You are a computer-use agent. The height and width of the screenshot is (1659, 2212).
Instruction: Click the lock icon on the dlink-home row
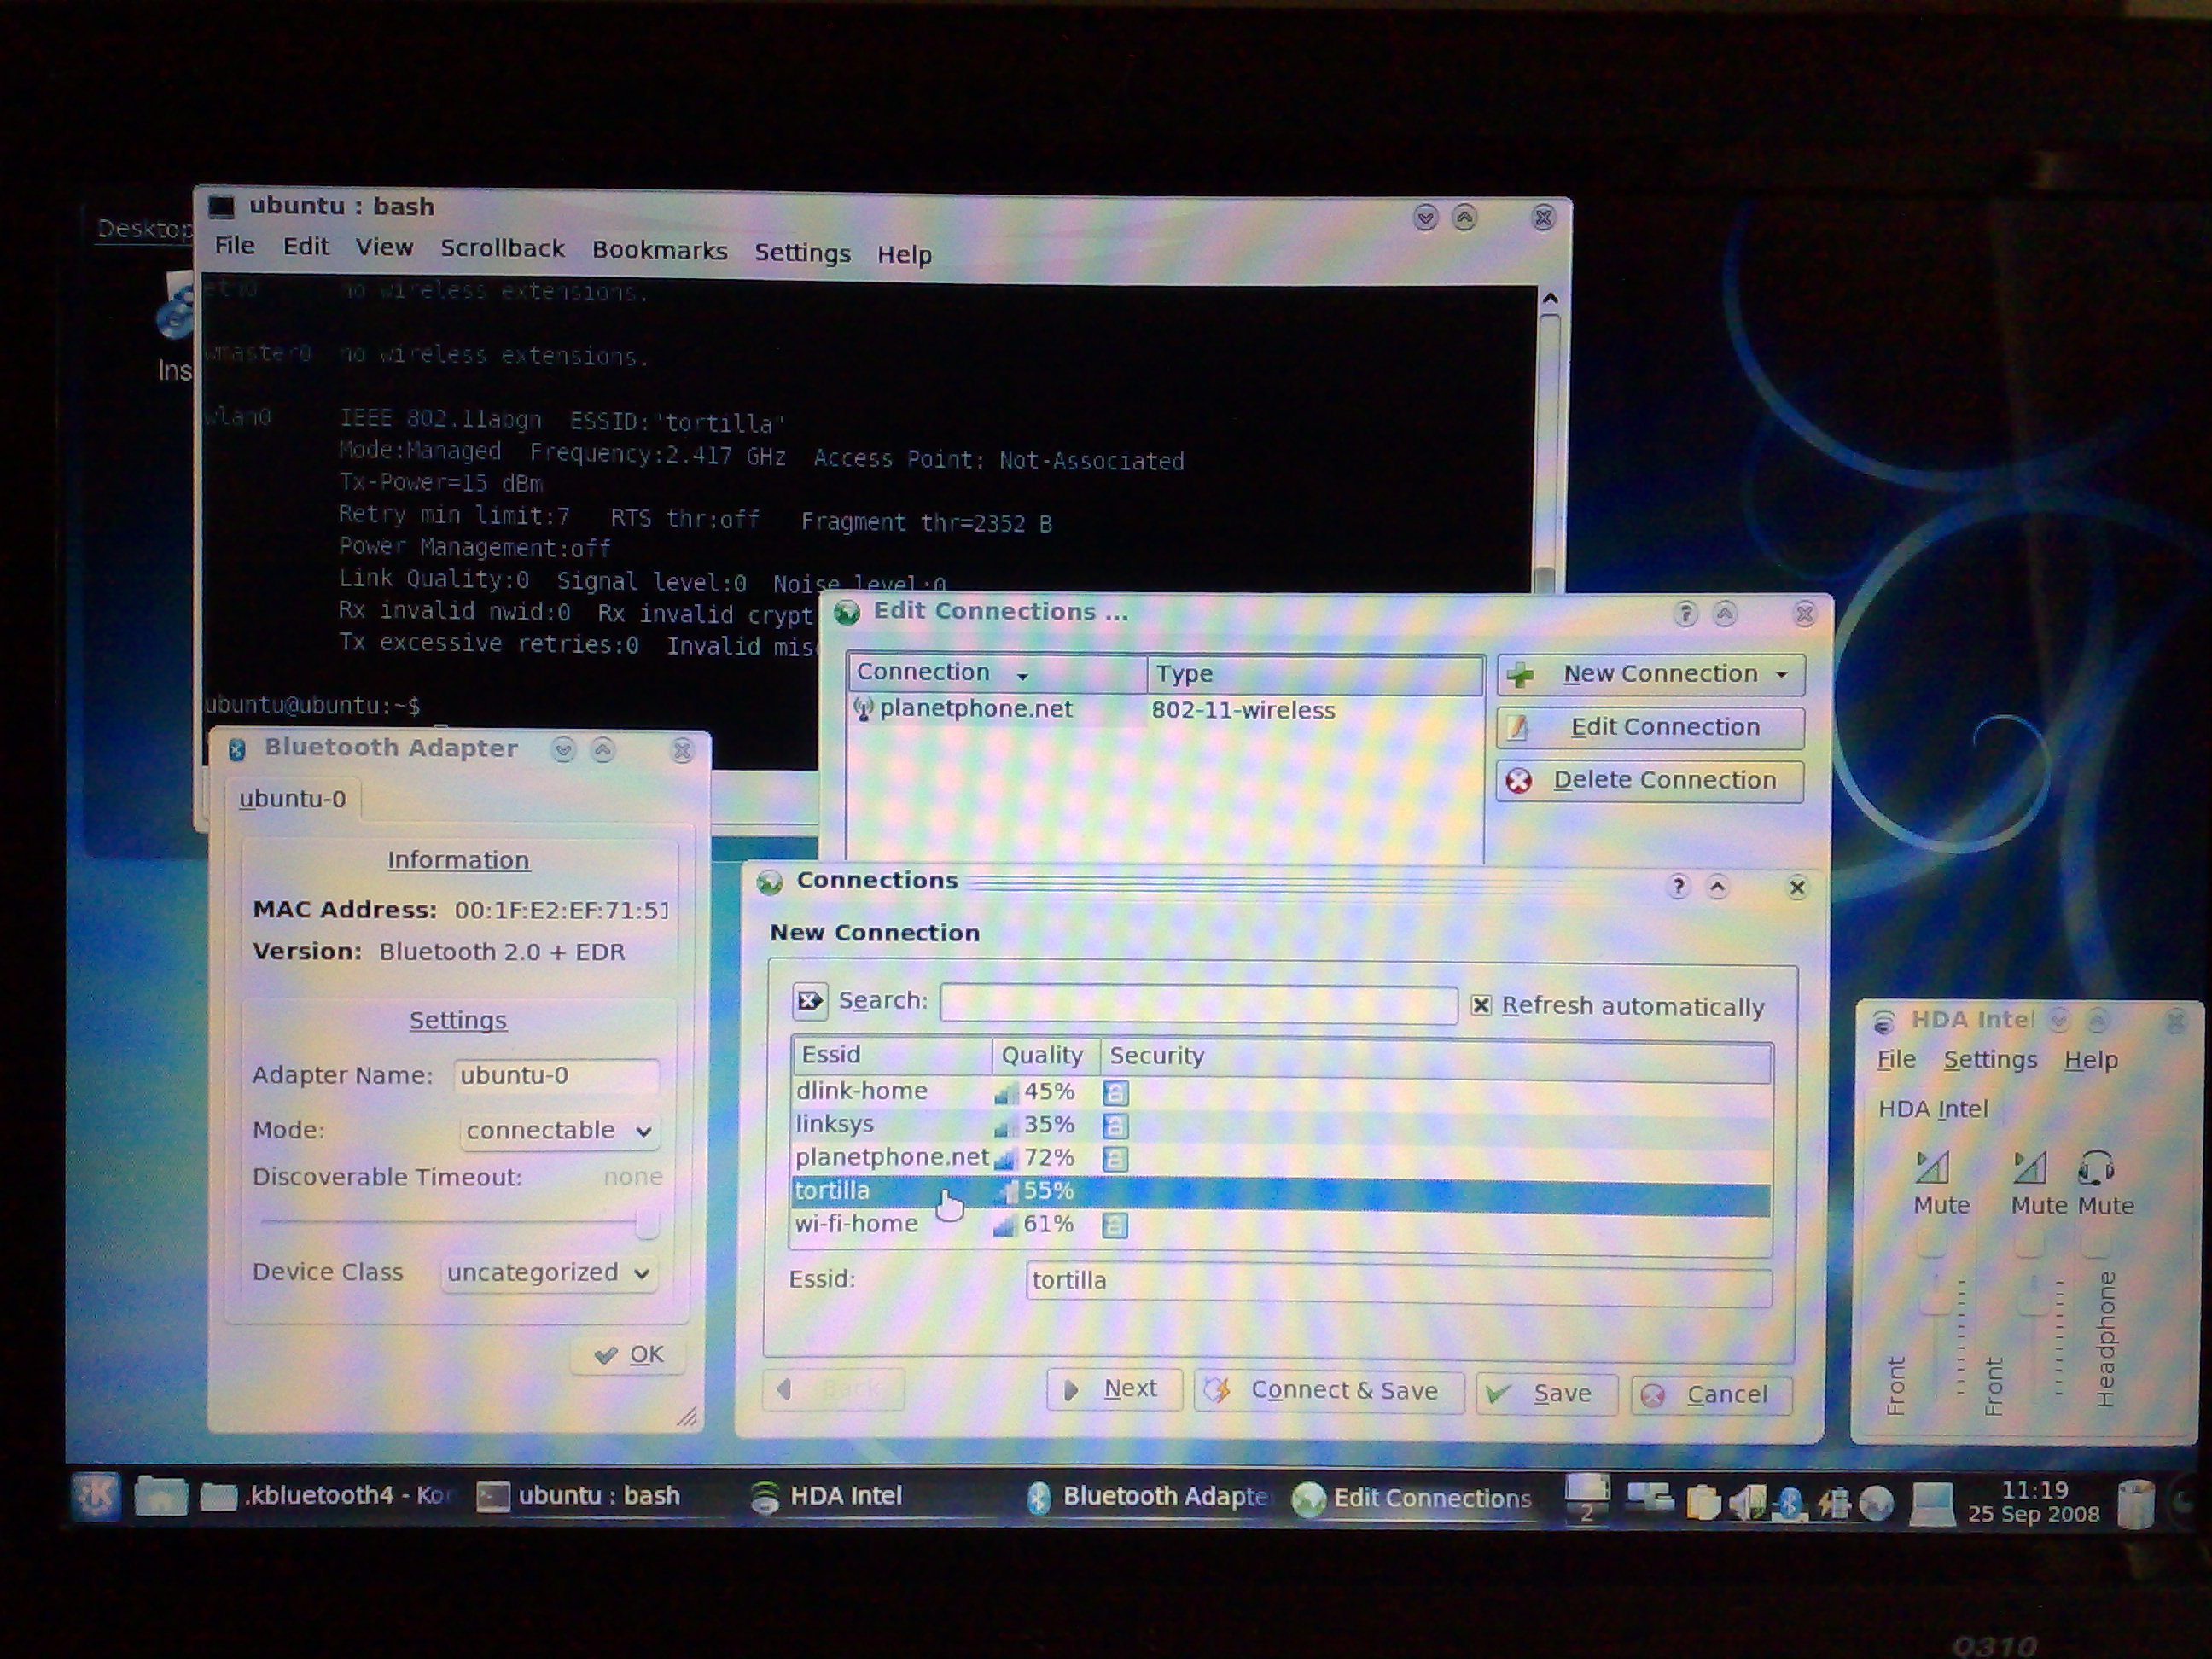coord(1115,1092)
